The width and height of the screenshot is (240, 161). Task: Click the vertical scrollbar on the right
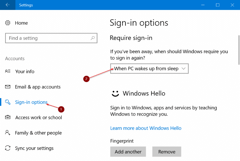coord(239,50)
